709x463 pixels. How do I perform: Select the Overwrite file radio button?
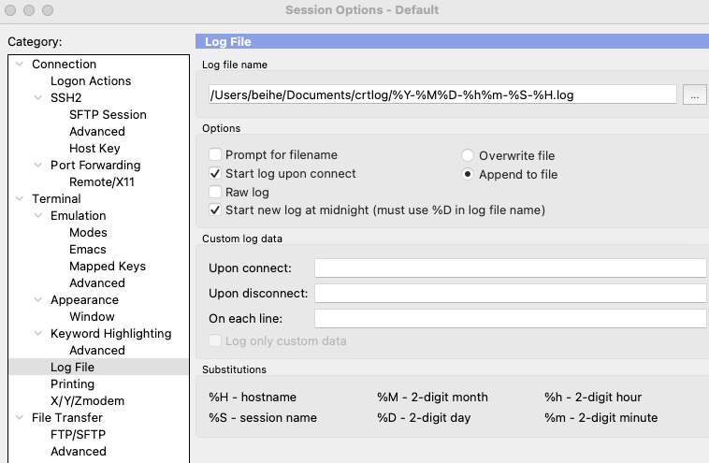coord(468,155)
